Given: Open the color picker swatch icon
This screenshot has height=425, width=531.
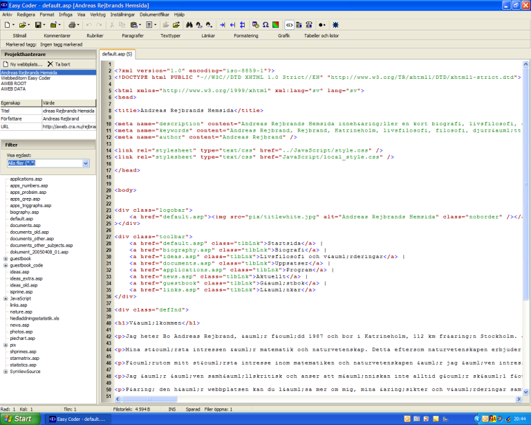Looking at the screenshot, I should [276, 25].
